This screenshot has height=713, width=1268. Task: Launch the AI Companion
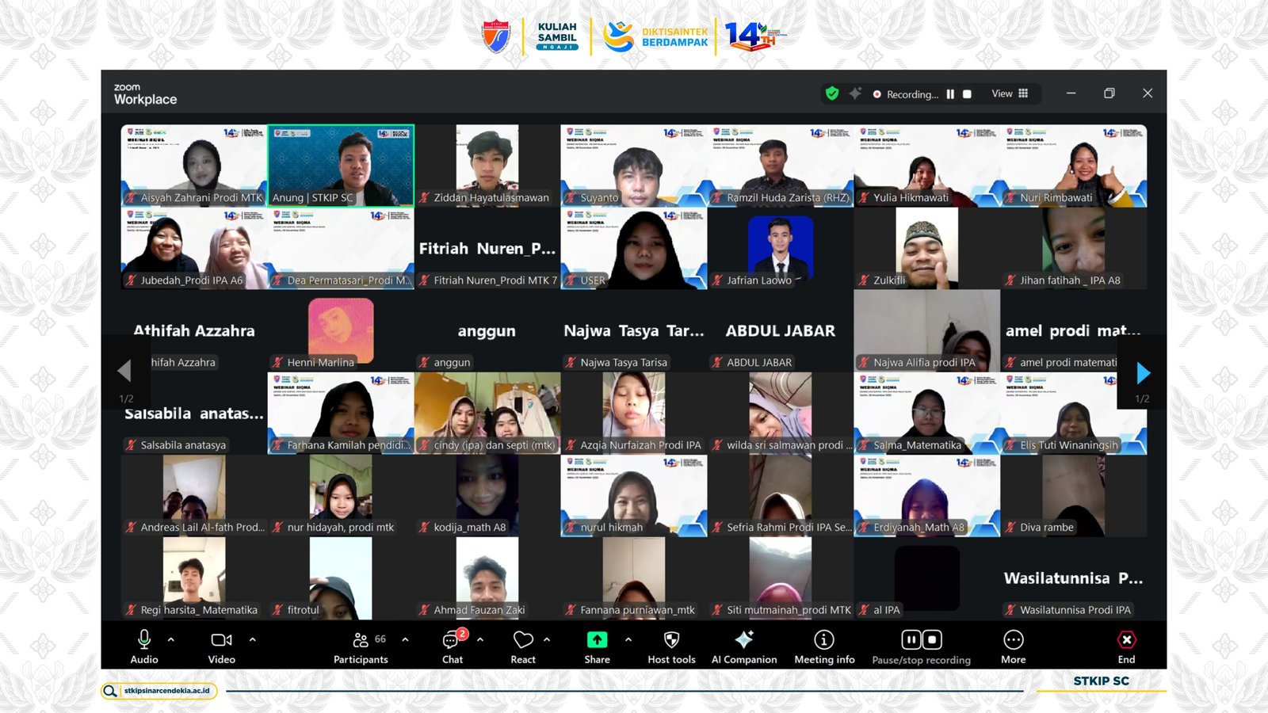(743, 646)
